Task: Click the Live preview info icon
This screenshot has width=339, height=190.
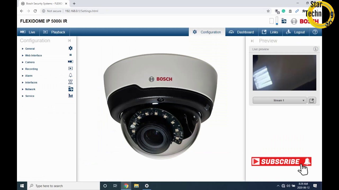Action: (x=315, y=49)
